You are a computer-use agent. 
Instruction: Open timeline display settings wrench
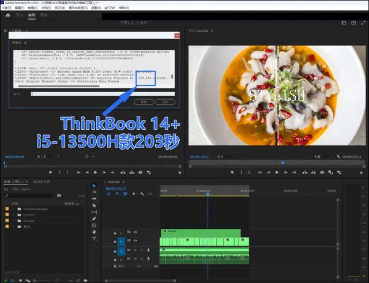(x=142, y=194)
